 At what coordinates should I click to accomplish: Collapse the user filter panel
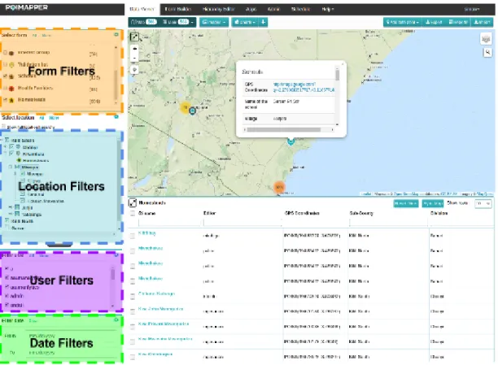(116, 255)
